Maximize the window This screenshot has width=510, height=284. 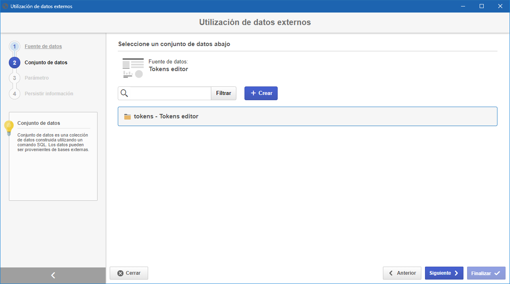(482, 6)
